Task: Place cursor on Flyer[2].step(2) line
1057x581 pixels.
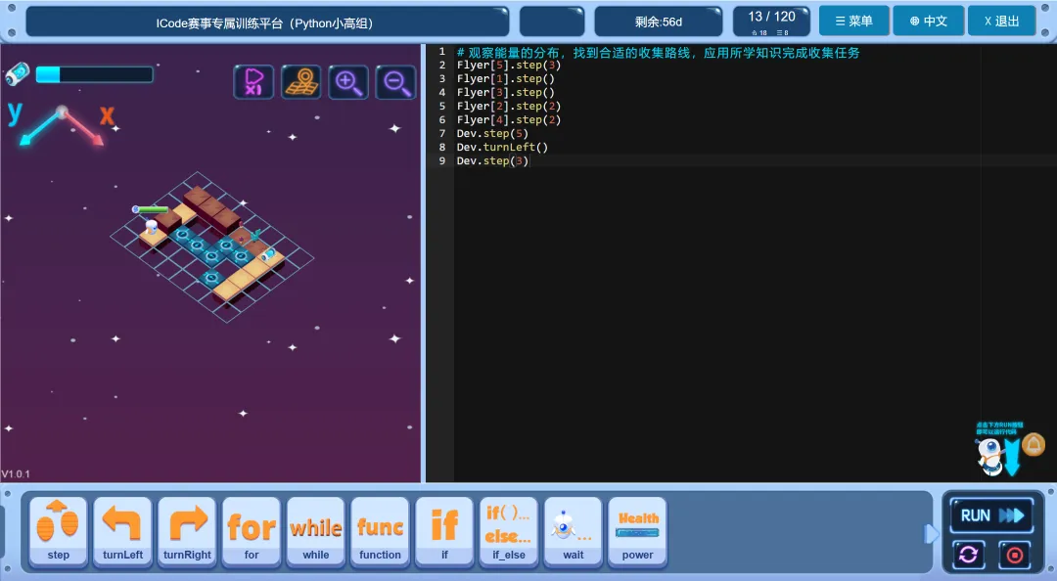Action: [x=508, y=106]
